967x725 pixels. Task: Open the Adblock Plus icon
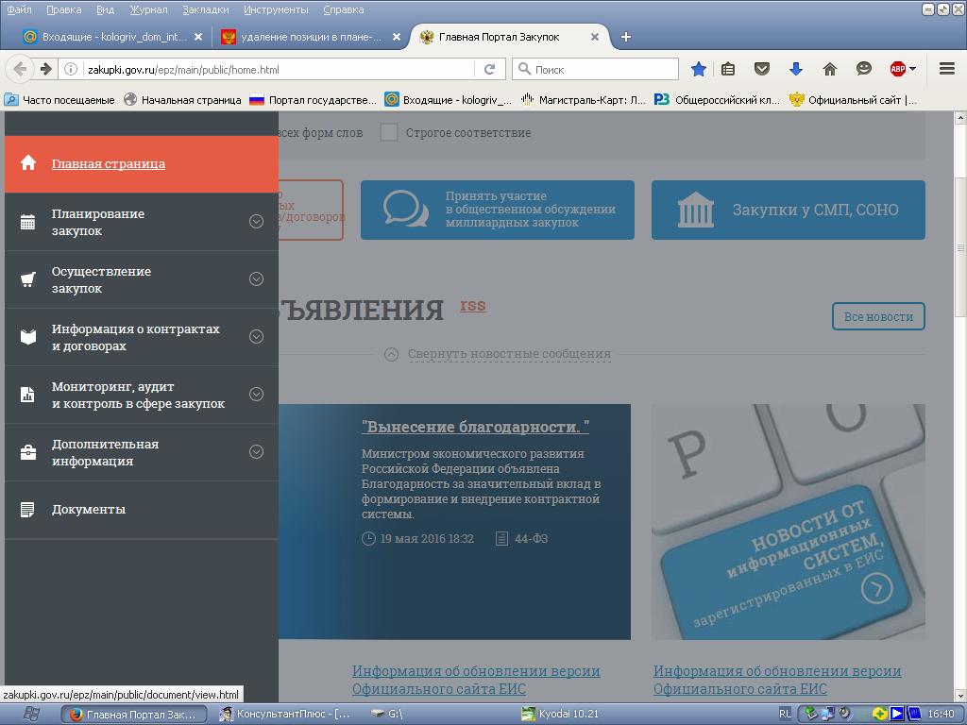coord(898,69)
